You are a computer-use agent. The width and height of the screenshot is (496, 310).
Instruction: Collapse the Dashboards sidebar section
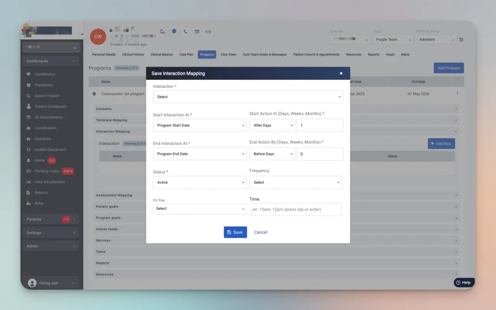51,61
